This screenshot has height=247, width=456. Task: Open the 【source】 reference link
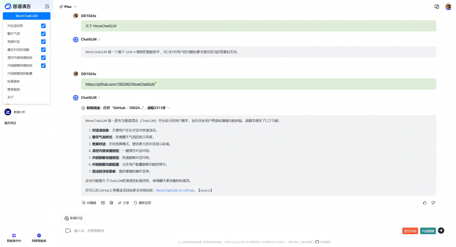205,190
